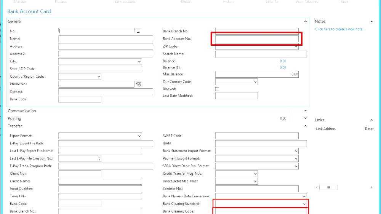
Task: Expand the Posting FastTab chevron
Action: coord(306,118)
